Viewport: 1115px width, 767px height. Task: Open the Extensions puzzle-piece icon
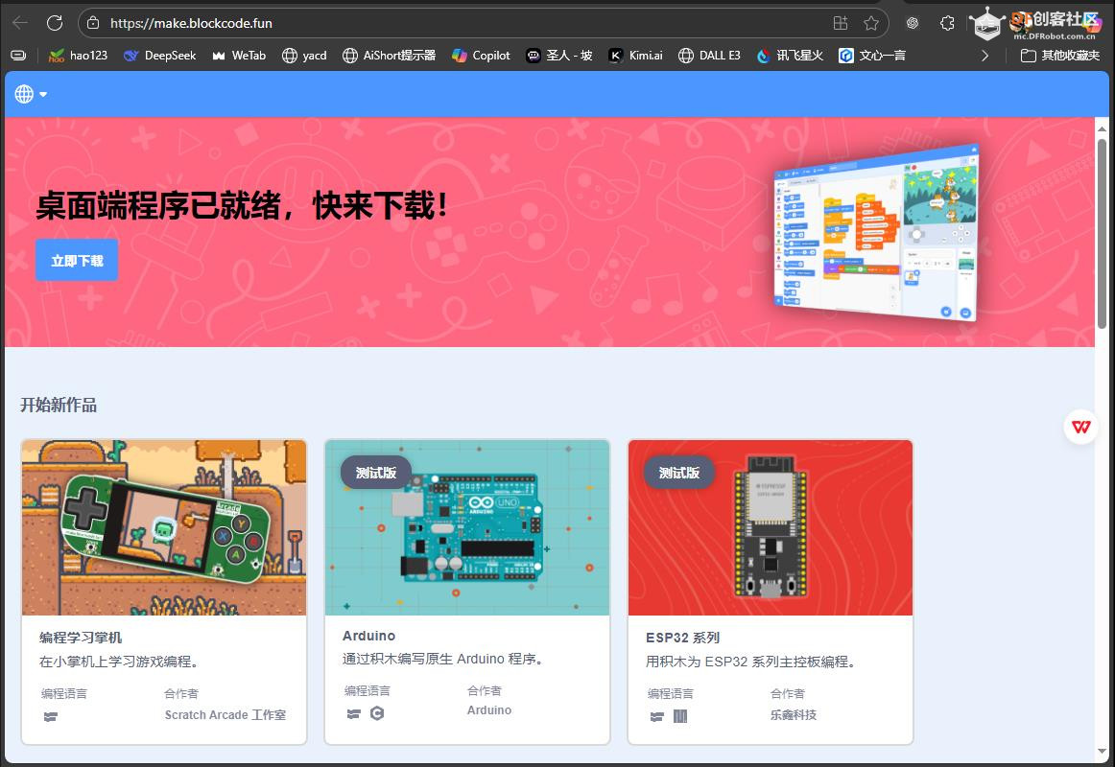(x=947, y=23)
